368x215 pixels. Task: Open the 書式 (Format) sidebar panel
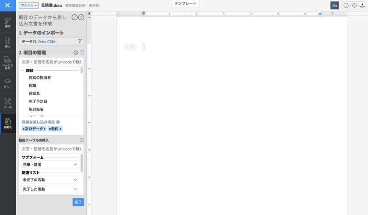(x=8, y=23)
